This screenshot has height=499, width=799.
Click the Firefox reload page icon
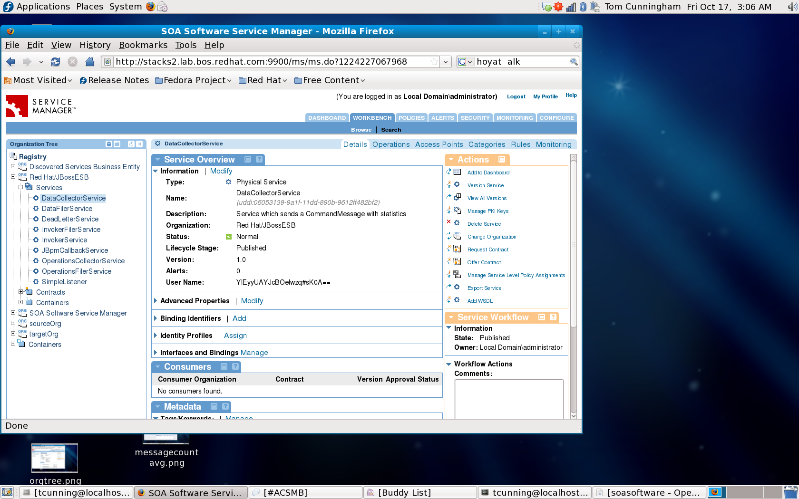[56, 62]
